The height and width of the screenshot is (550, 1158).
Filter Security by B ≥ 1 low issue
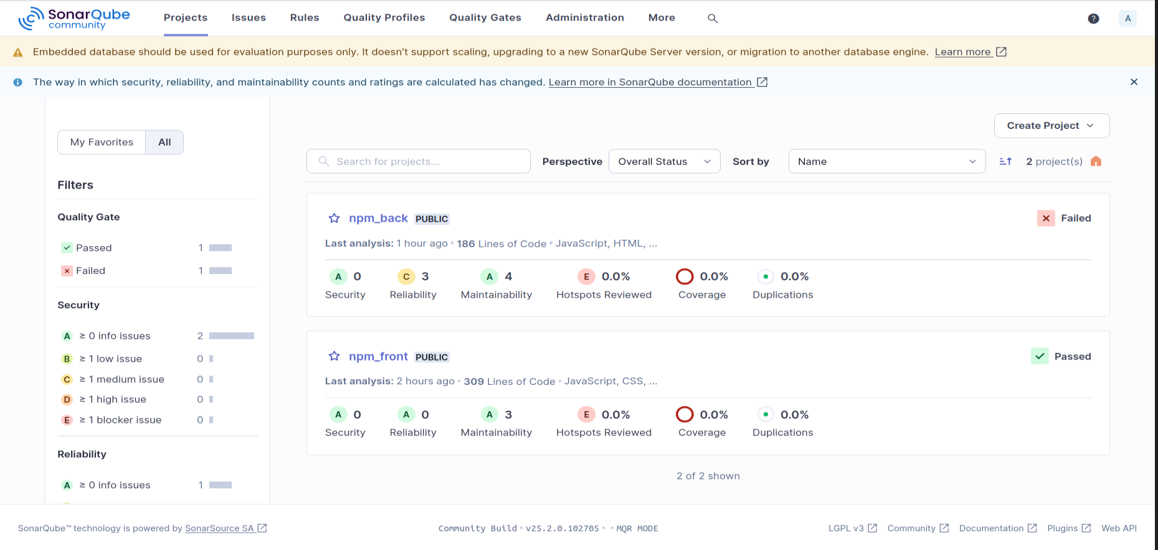pos(157,359)
